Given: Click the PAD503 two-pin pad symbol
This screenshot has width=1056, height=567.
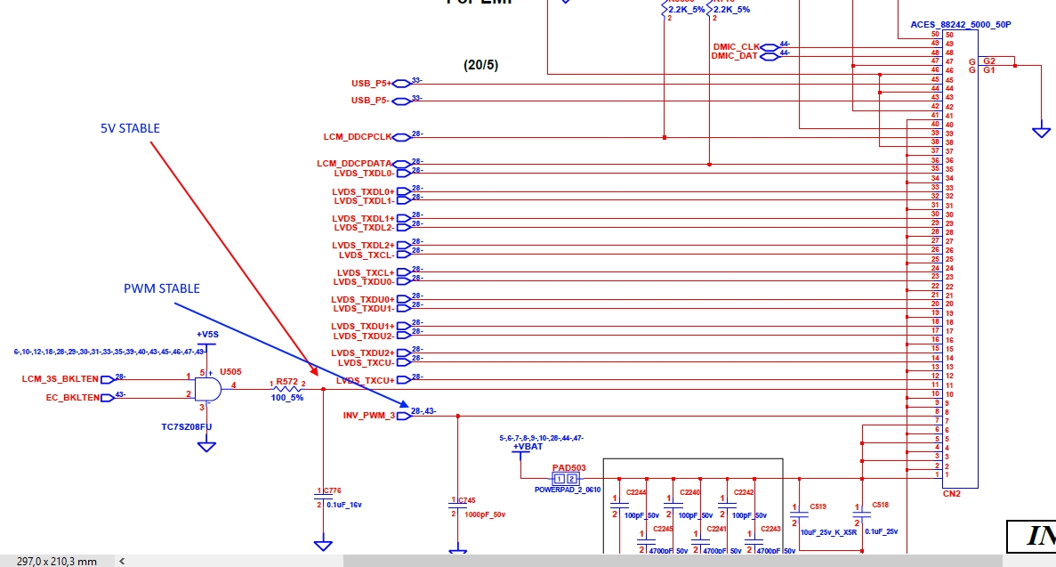Looking at the screenshot, I should pyautogui.click(x=565, y=479).
